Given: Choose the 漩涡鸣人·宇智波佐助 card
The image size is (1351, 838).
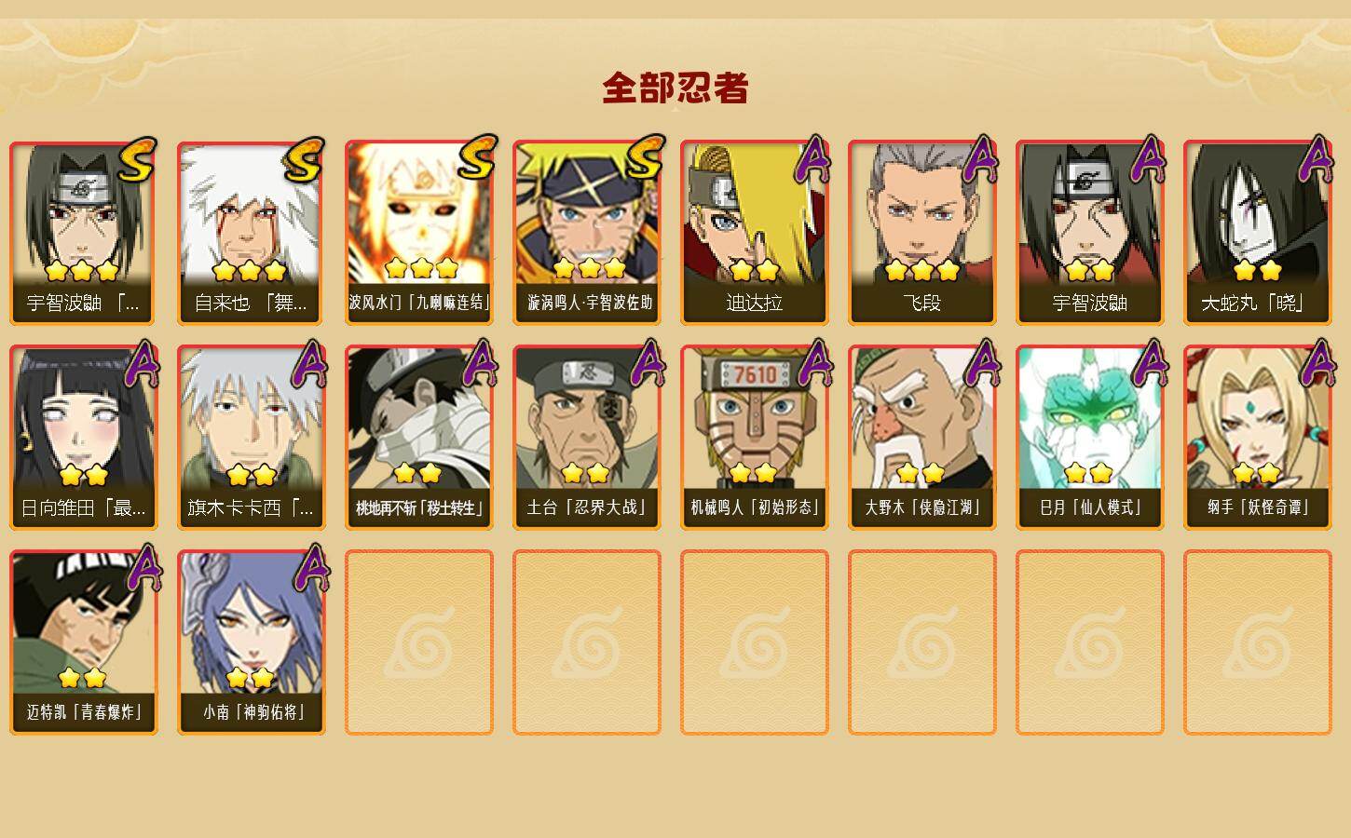Looking at the screenshot, I should point(587,233).
